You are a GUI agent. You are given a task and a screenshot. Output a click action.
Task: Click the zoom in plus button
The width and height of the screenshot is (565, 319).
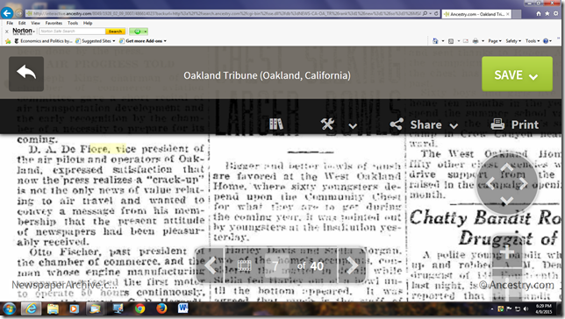pyautogui.click(x=506, y=253)
